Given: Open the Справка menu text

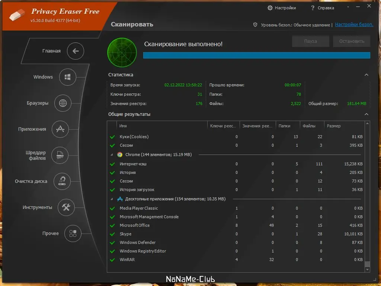Looking at the screenshot, I should pos(326,8).
